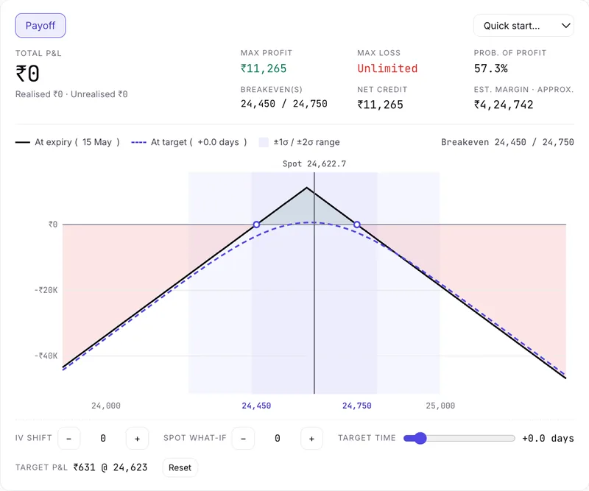Click the Realised ₹0 · Unrealised ₹0 line
Viewport: 589px width, 491px height.
coord(71,94)
